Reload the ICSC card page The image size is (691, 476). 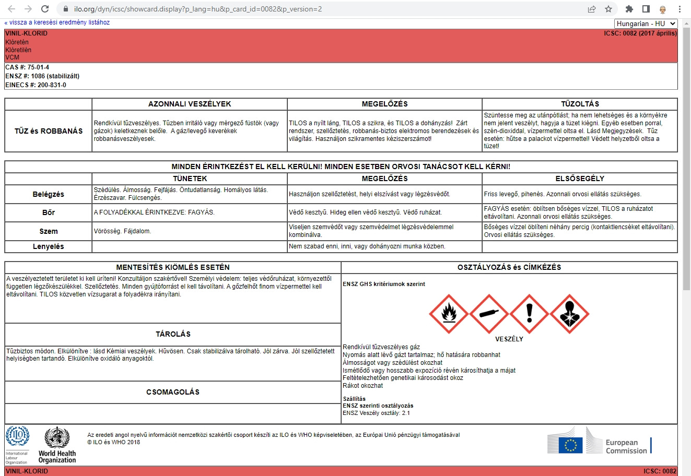[x=45, y=9]
